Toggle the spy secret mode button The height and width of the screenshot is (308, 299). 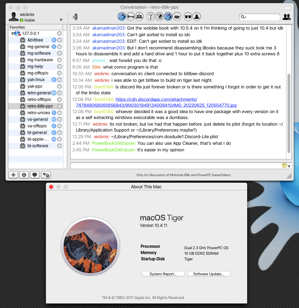[x=197, y=17]
